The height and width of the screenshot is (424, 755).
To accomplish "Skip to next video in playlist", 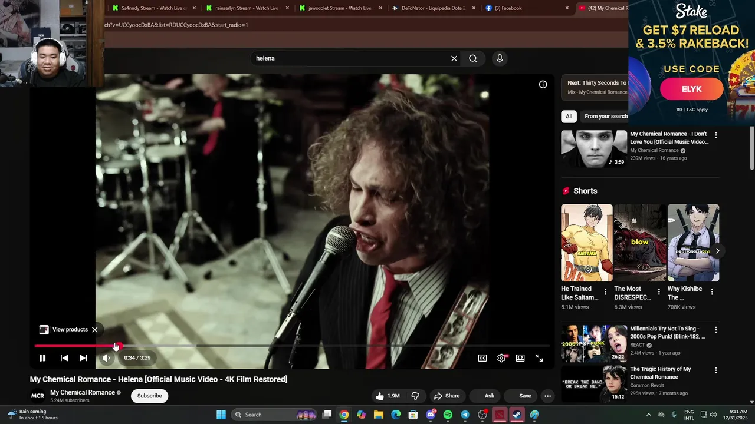I will coord(83,358).
